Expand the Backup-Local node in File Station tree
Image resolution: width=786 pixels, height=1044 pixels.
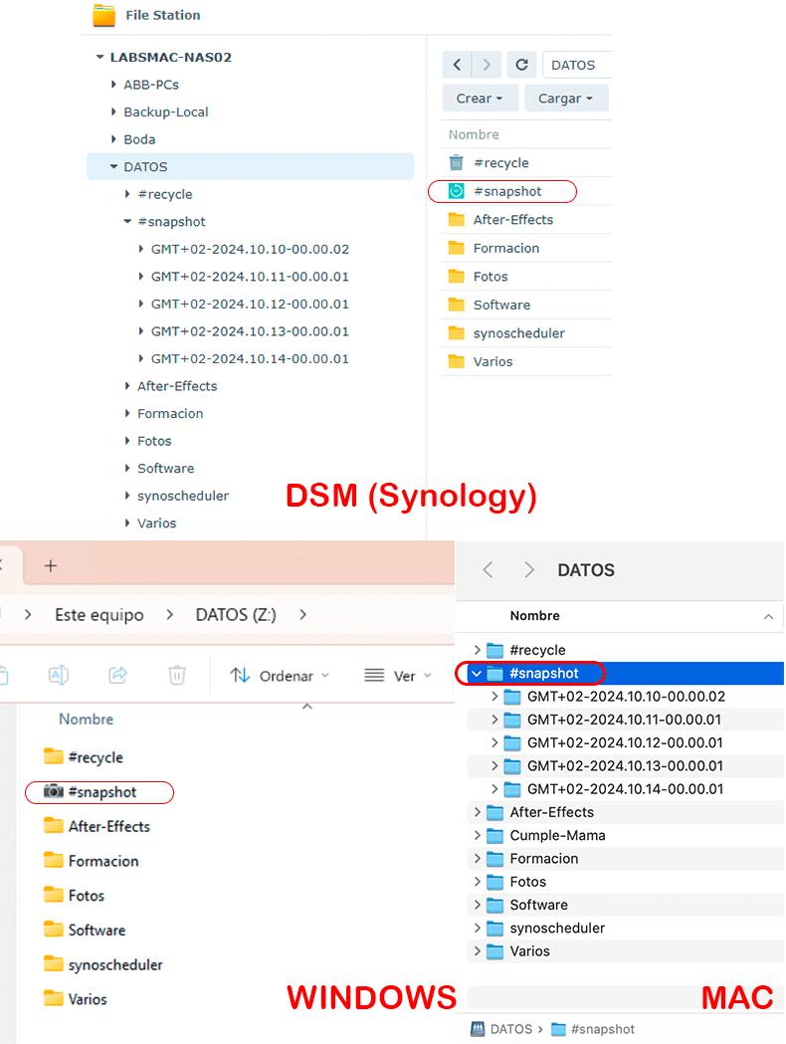114,112
